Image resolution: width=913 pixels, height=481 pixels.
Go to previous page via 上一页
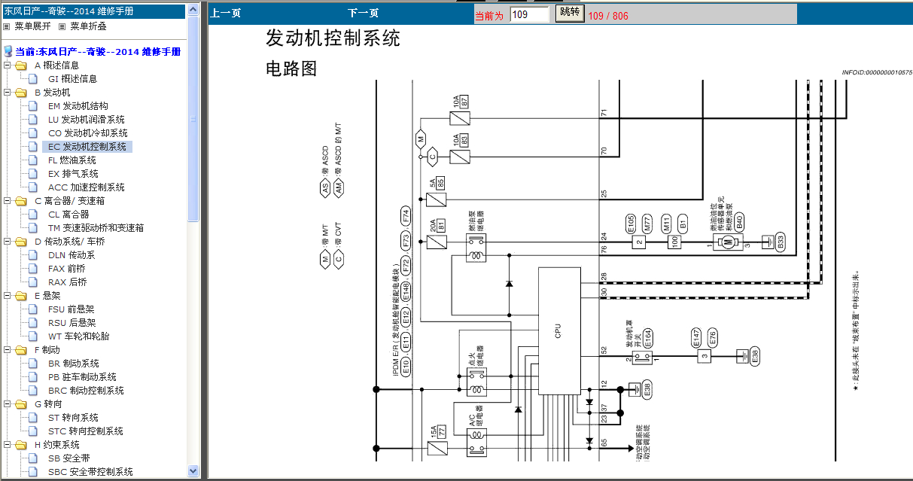point(225,14)
